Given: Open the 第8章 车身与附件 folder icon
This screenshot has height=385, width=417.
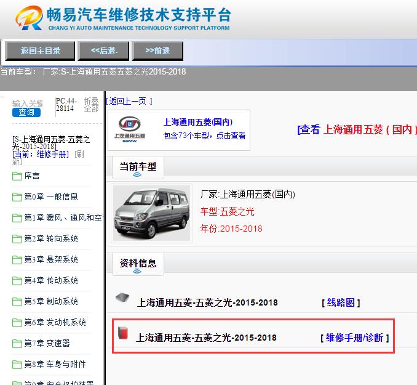Looking at the screenshot, I should pyautogui.click(x=17, y=364).
